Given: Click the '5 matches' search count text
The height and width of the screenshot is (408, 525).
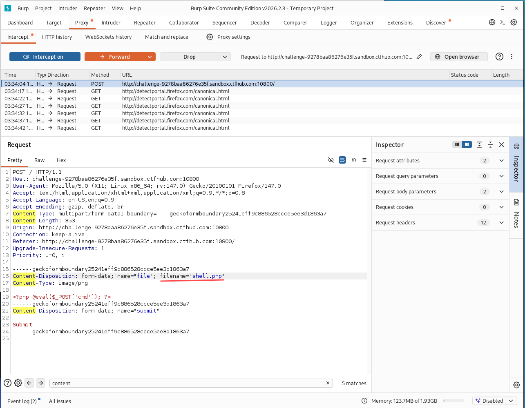Looking at the screenshot, I should 354,383.
